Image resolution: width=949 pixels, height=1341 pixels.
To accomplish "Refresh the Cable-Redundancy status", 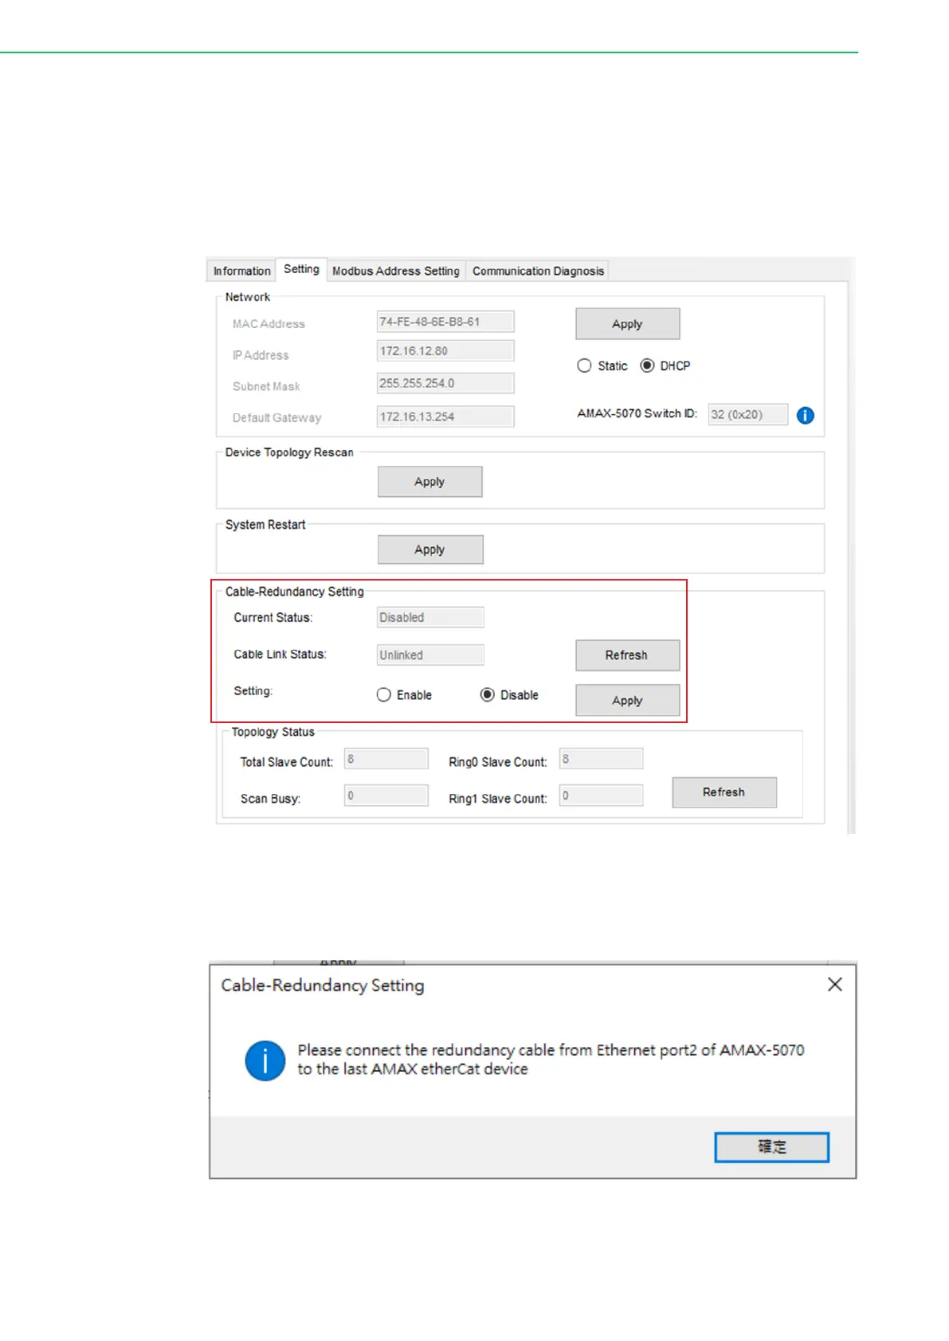I will coord(627,655).
